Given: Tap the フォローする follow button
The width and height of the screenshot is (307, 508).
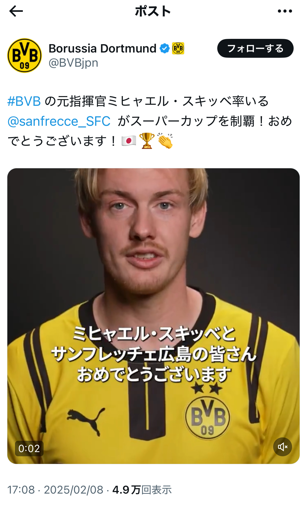Looking at the screenshot, I should coord(255,48).
